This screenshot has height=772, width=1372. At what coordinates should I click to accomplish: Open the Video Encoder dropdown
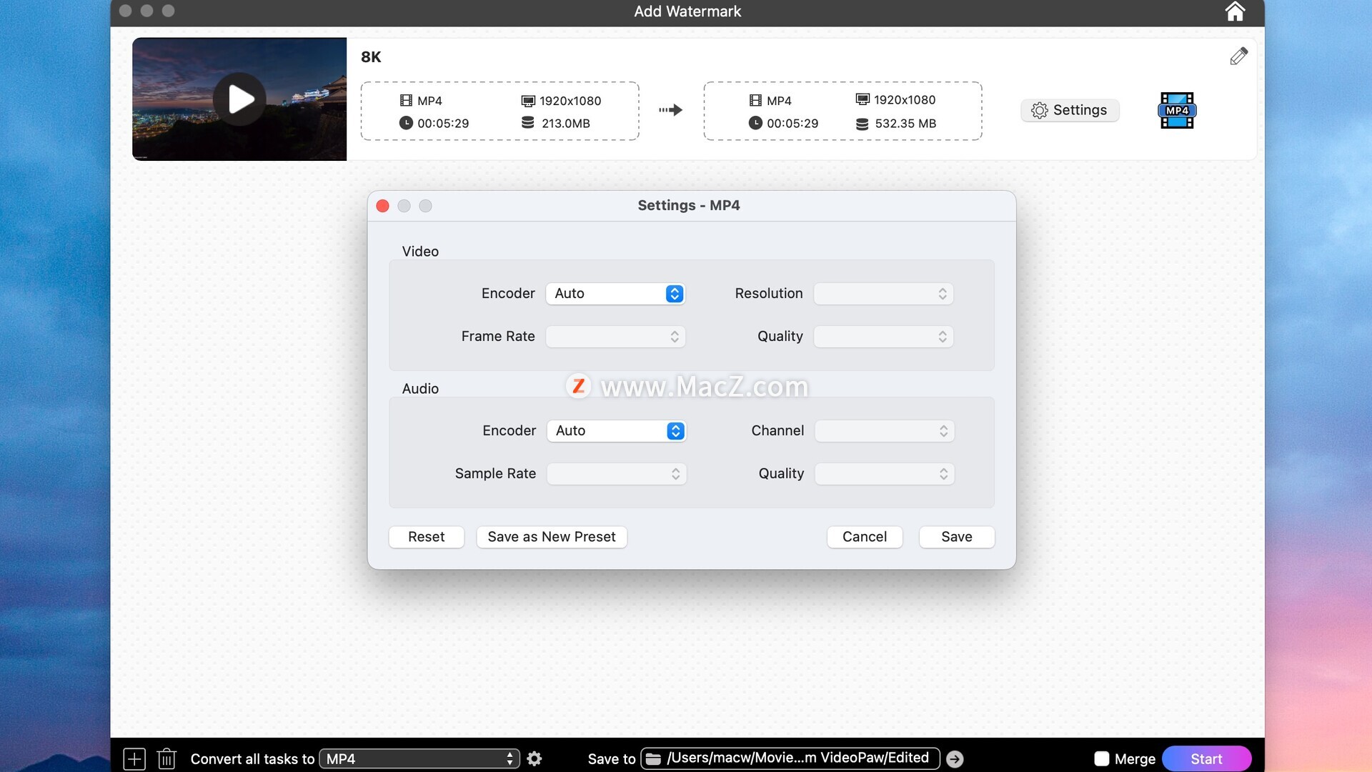click(x=615, y=294)
